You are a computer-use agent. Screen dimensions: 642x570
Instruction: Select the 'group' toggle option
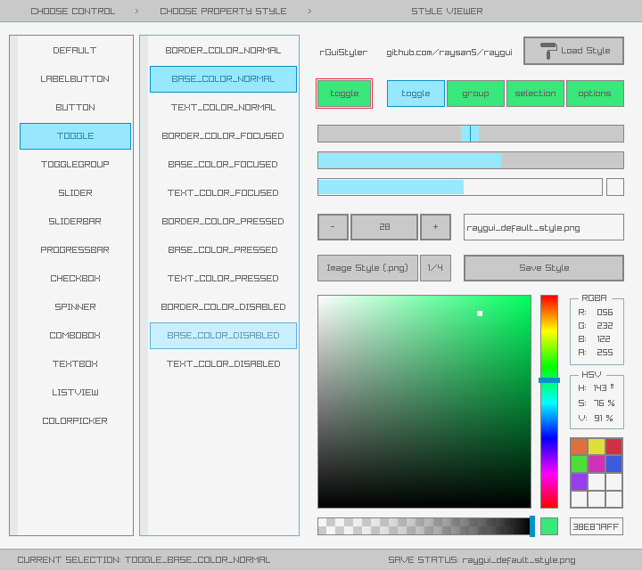pyautogui.click(x=475, y=94)
